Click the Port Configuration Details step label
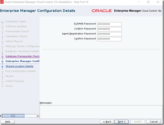This screenshot has width=164, height=125. click(21, 71)
